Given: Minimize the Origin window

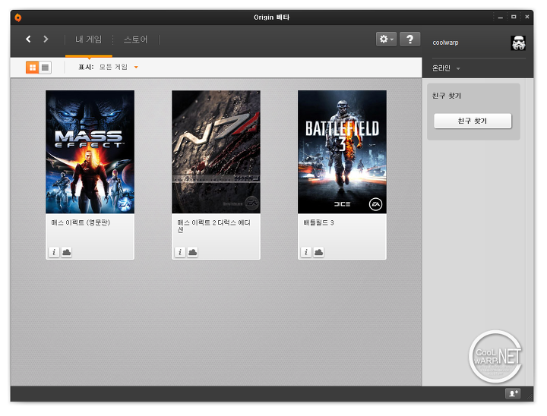Looking at the screenshot, I should click(500, 17).
